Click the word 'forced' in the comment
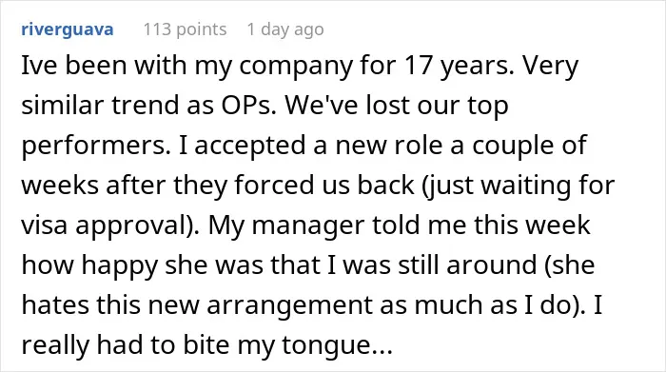This screenshot has width=666, height=372. (282, 186)
